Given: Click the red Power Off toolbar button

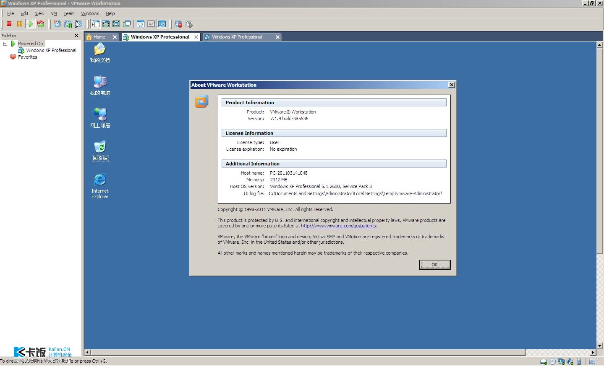Looking at the screenshot, I should [9, 24].
